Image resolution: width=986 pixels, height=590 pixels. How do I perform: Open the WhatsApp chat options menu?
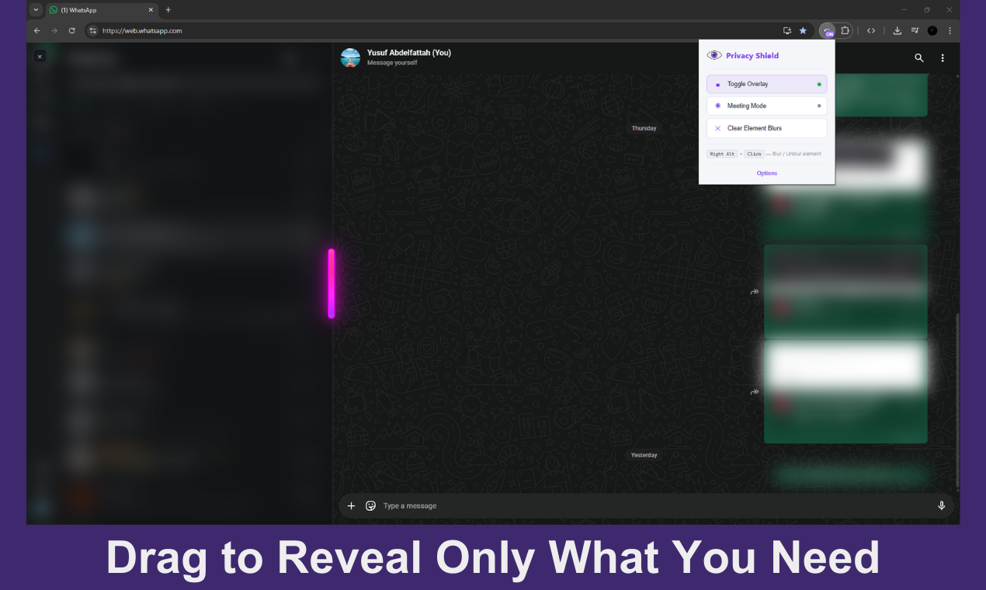click(943, 57)
